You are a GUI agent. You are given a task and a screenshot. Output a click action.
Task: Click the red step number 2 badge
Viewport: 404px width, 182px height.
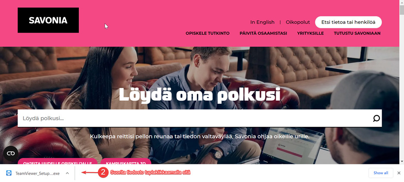[x=103, y=173]
